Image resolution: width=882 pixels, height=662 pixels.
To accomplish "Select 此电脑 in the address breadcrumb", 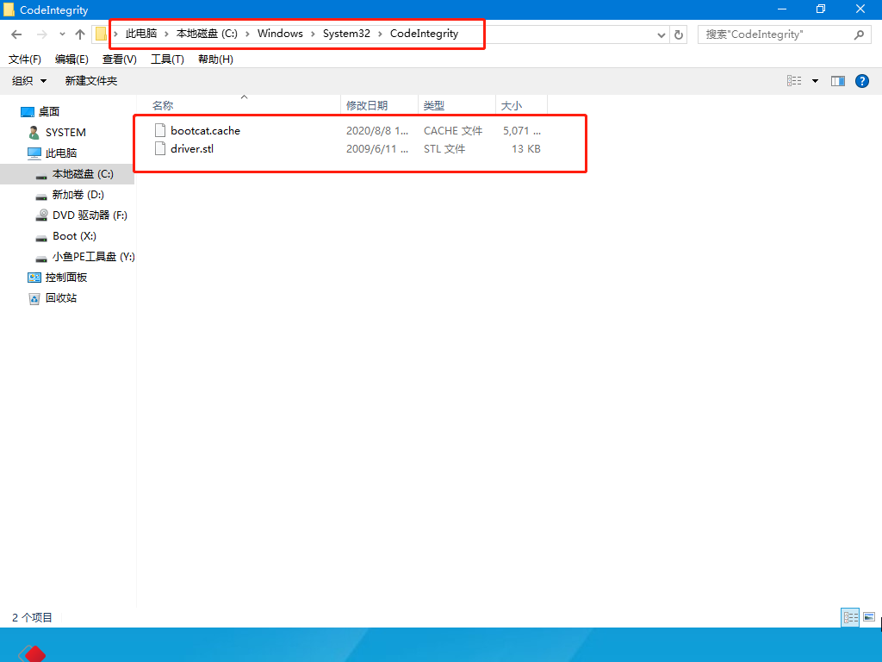I will [x=141, y=34].
